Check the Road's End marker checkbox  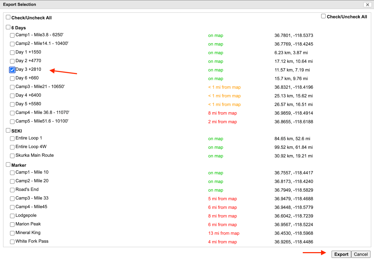click(x=12, y=190)
